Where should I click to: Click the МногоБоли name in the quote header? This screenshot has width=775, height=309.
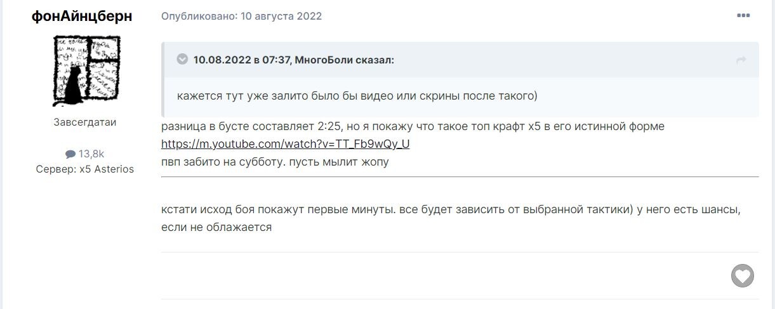tap(324, 60)
